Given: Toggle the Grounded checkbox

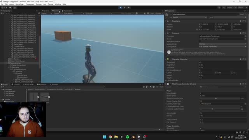Looking at the screenshot, I should click(200, 128).
